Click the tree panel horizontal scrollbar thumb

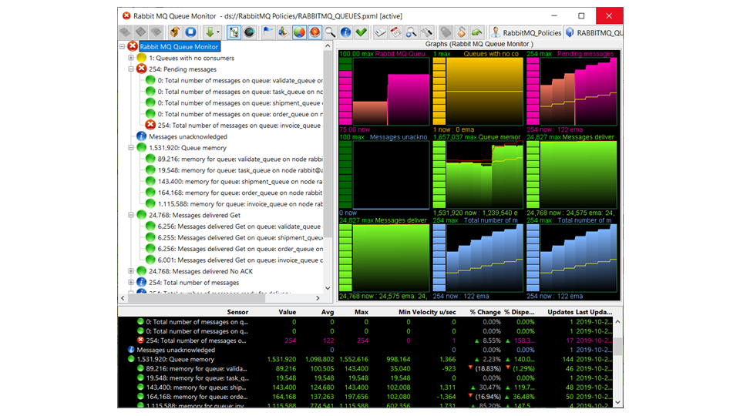tap(196, 298)
